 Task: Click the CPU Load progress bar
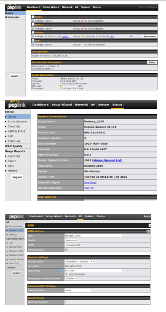(70, 86)
